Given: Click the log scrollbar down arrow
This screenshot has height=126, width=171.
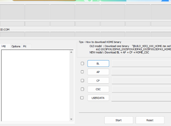Looking at the screenshot, I should click(71, 119).
